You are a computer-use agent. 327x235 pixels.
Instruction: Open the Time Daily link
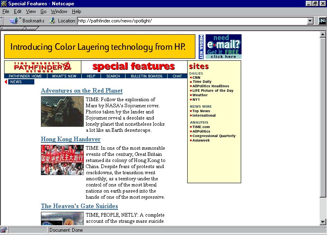202,82
